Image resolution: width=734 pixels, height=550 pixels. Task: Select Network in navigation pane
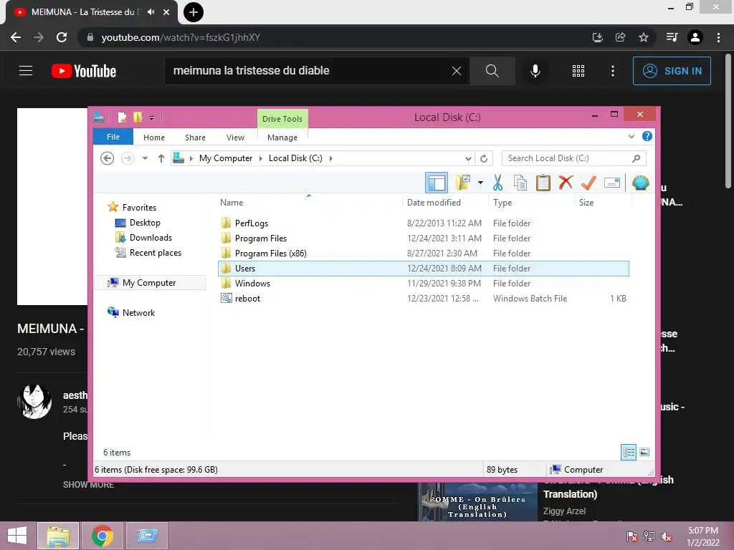[x=138, y=313]
